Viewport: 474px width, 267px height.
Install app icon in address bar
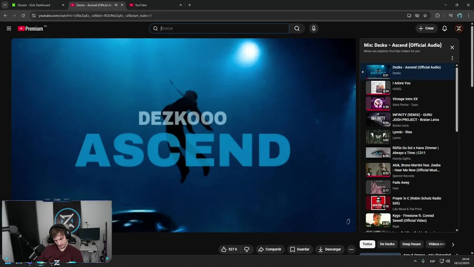409,16
